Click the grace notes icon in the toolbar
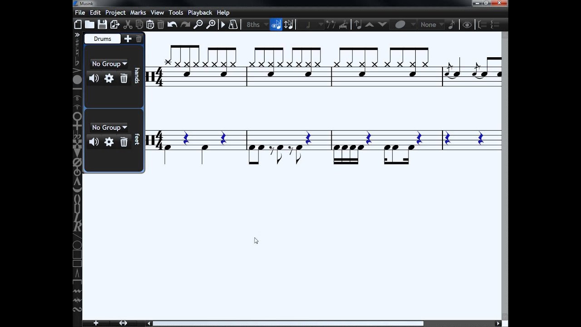 coord(331,25)
